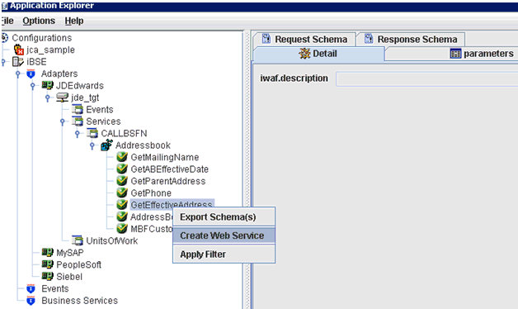Switch to the Request Schema tab
Viewport: 518px width, 309px height.
[304, 40]
